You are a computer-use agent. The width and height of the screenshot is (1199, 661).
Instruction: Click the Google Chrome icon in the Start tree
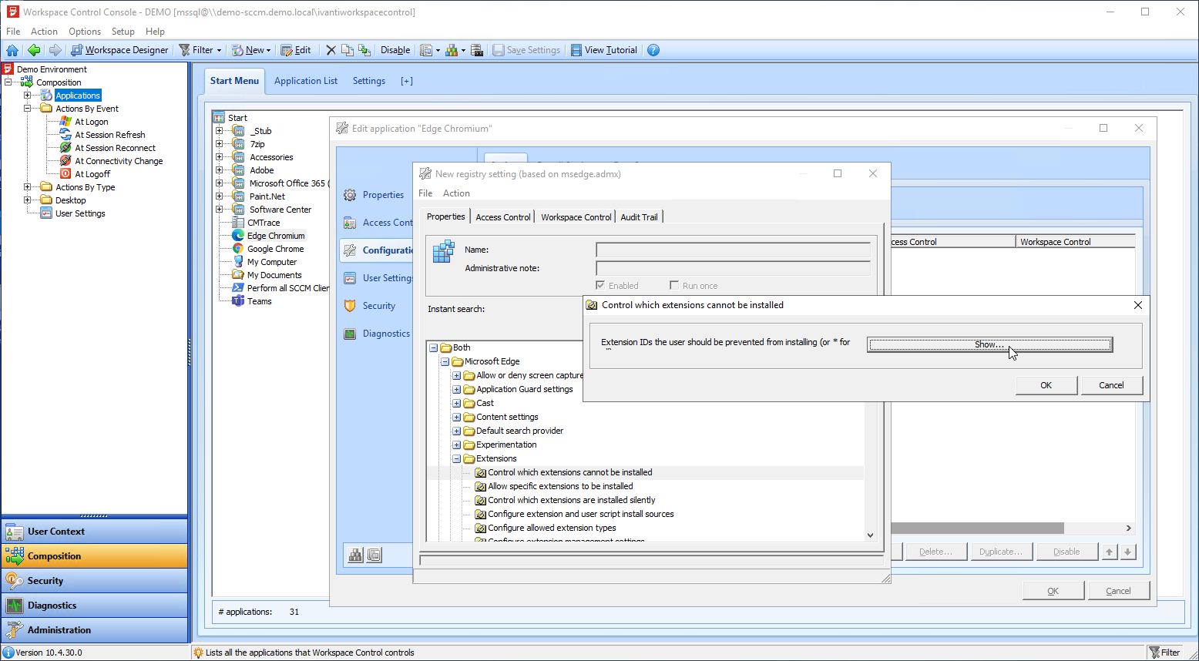pos(238,249)
